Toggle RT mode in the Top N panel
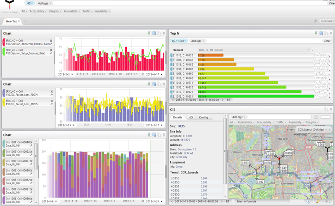This screenshot has height=206, width=335. click(x=228, y=100)
